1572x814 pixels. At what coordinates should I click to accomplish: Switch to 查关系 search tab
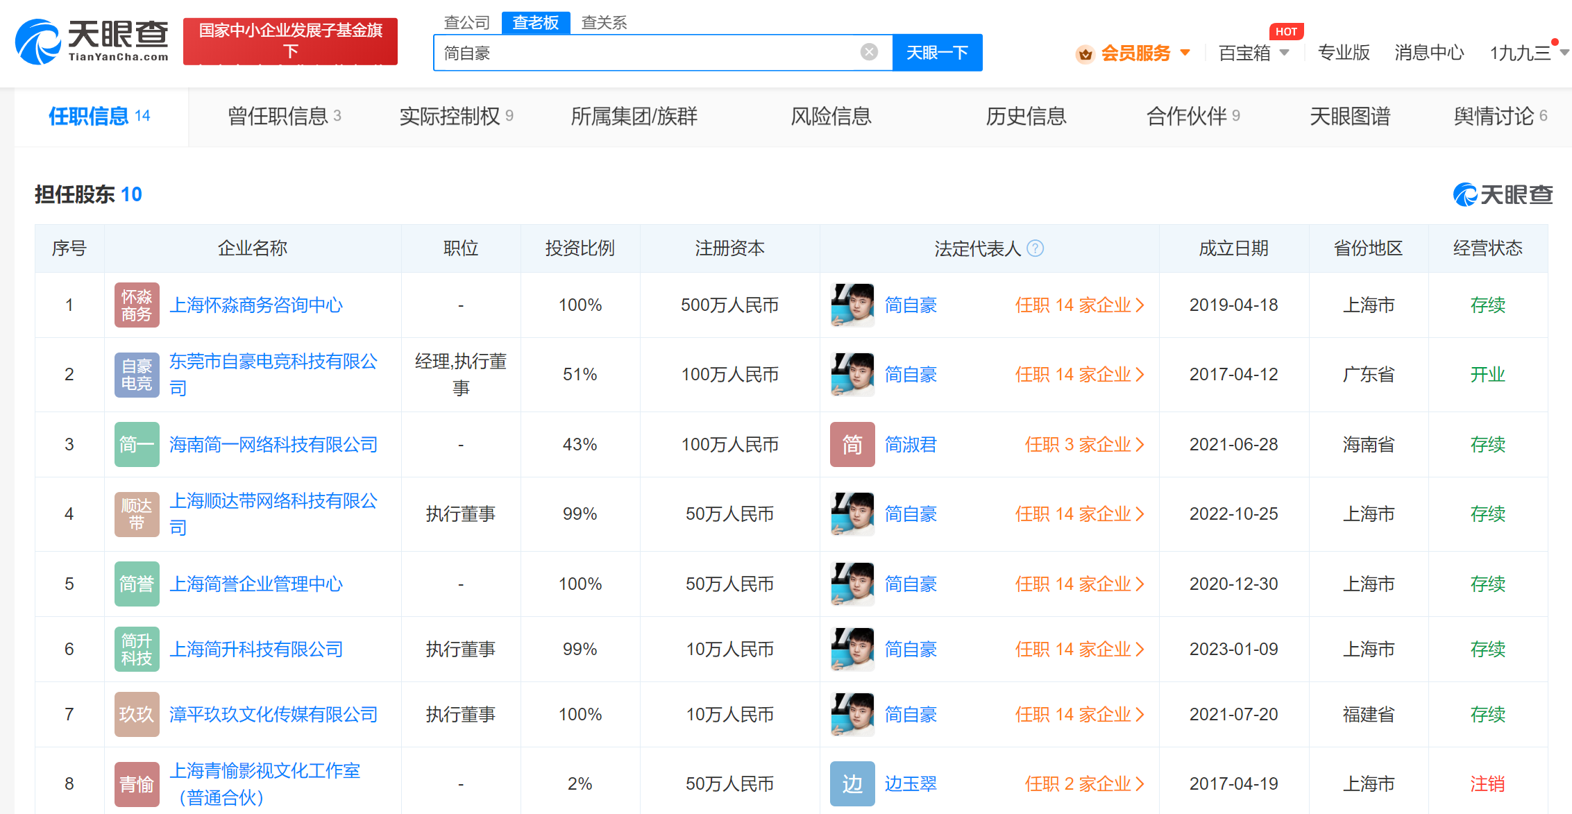604,22
